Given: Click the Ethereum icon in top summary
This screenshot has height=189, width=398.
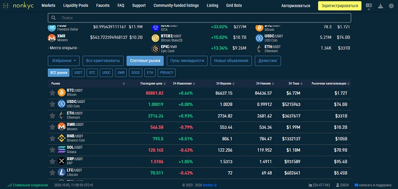Looking at the screenshot, I should coord(259,49).
